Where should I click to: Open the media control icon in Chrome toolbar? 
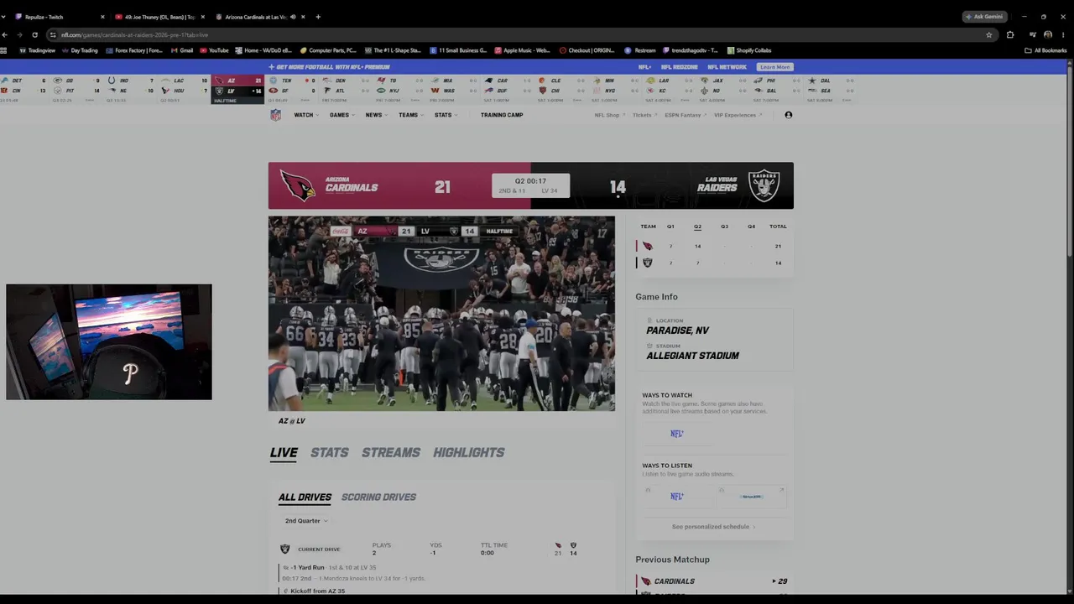point(1032,34)
